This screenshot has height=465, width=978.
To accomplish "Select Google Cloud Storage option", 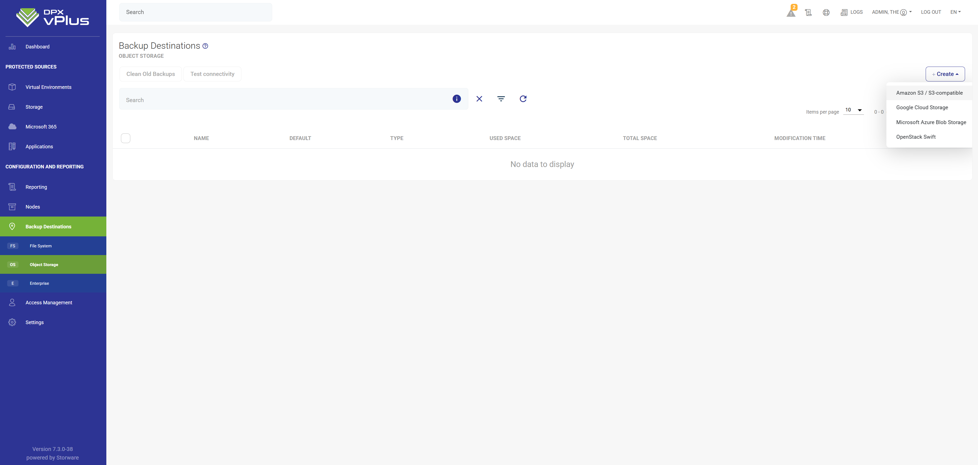I will [x=922, y=107].
